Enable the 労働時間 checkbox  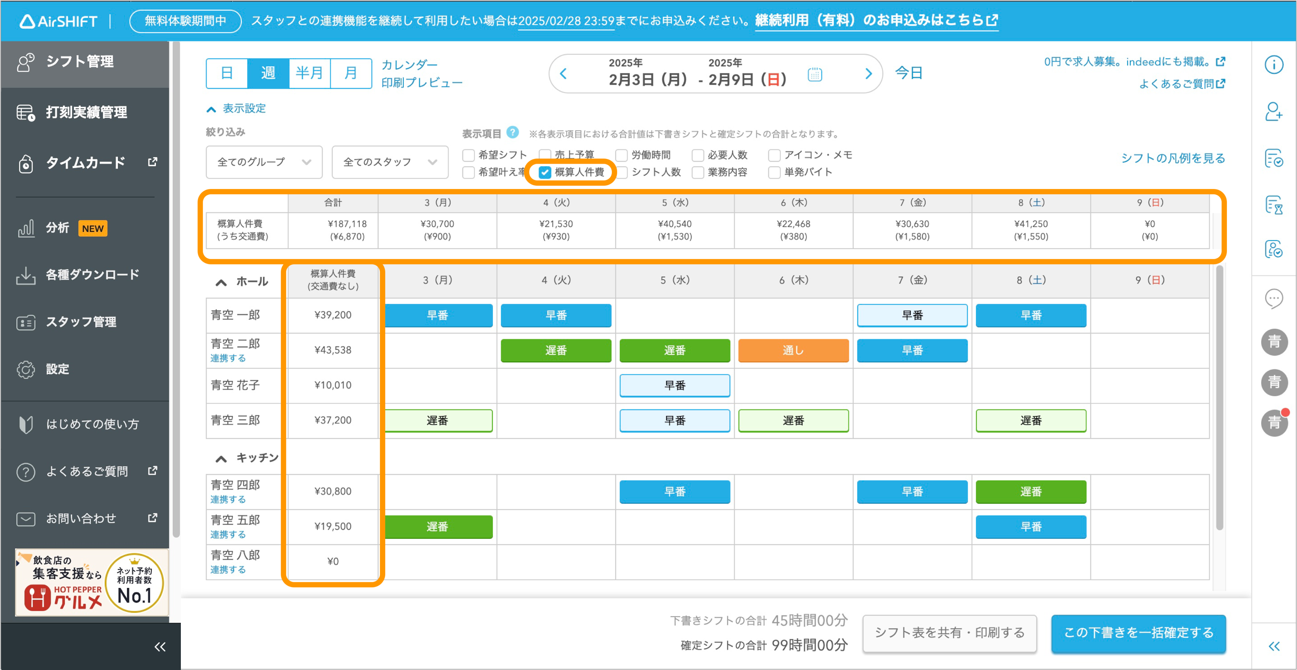pos(621,155)
